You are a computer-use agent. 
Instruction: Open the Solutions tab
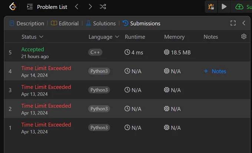tap(101, 23)
